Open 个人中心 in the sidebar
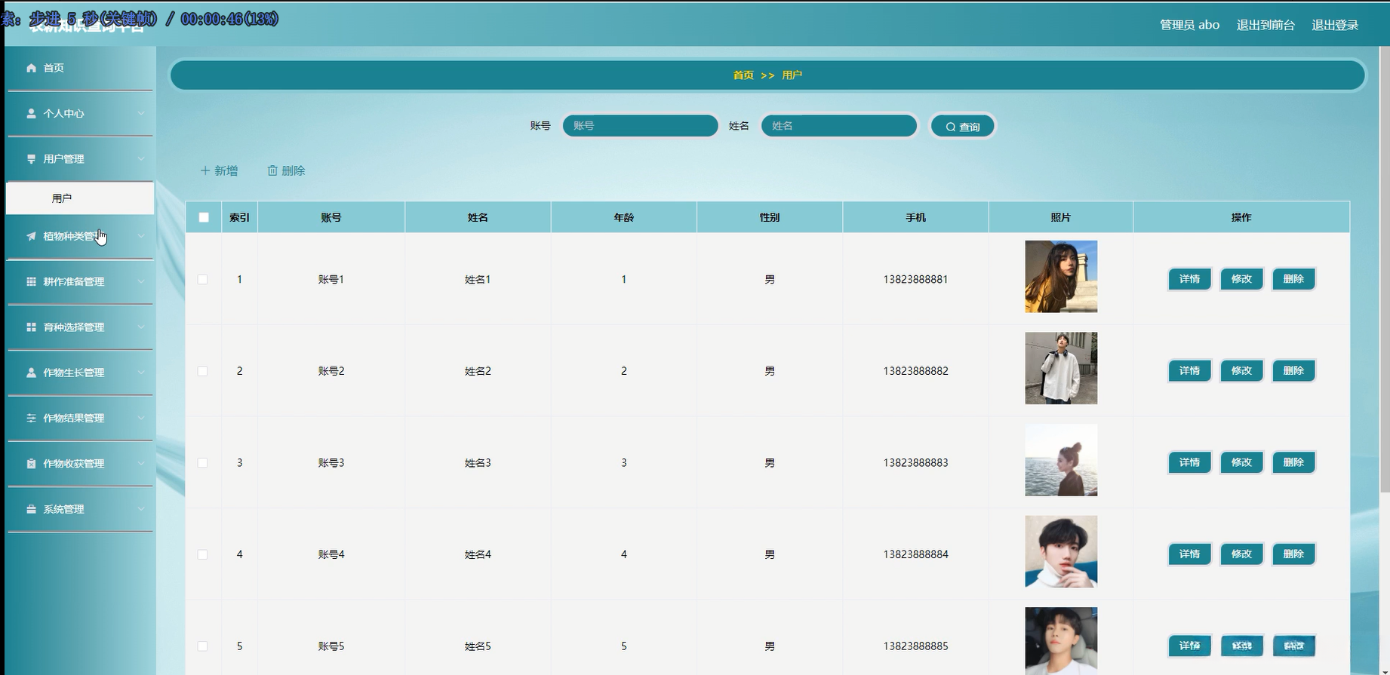Screen dimensions: 1390x675 (x=80, y=113)
